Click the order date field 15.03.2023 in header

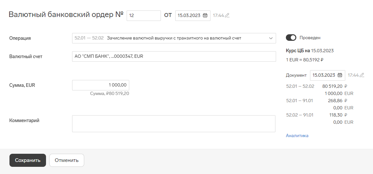coord(193,16)
